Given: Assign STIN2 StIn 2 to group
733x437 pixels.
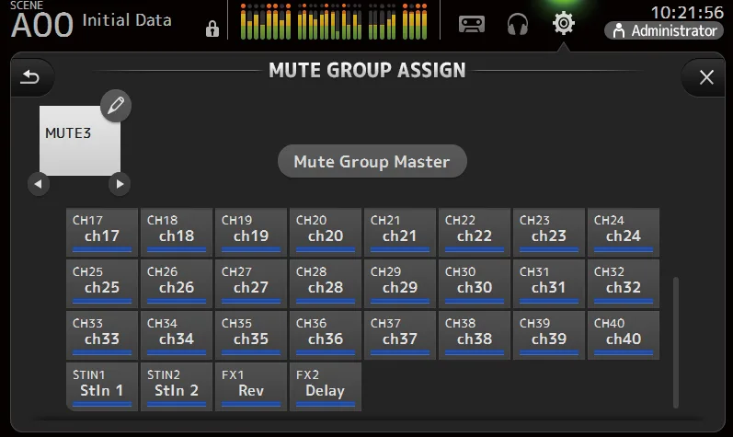Looking at the screenshot, I should pos(177,386).
